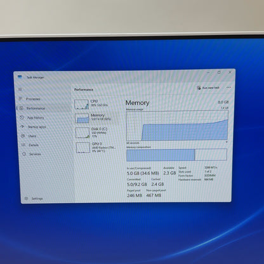
Task: Click the Memory usage graph
Action: click(177, 126)
